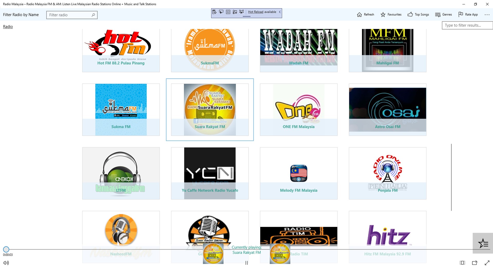Open Yu Caffe Network Radio Yucafe
This screenshot has height=267, width=493.
click(x=210, y=173)
